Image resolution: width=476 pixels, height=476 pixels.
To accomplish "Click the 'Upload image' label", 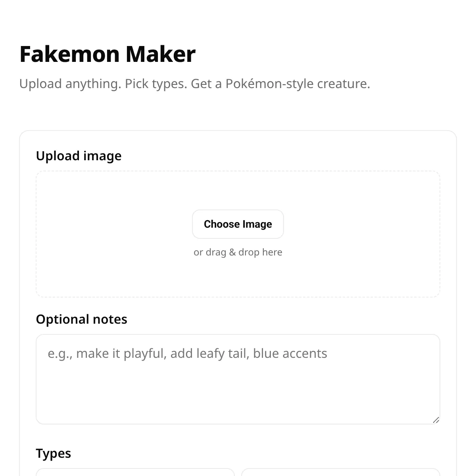I will click(79, 156).
